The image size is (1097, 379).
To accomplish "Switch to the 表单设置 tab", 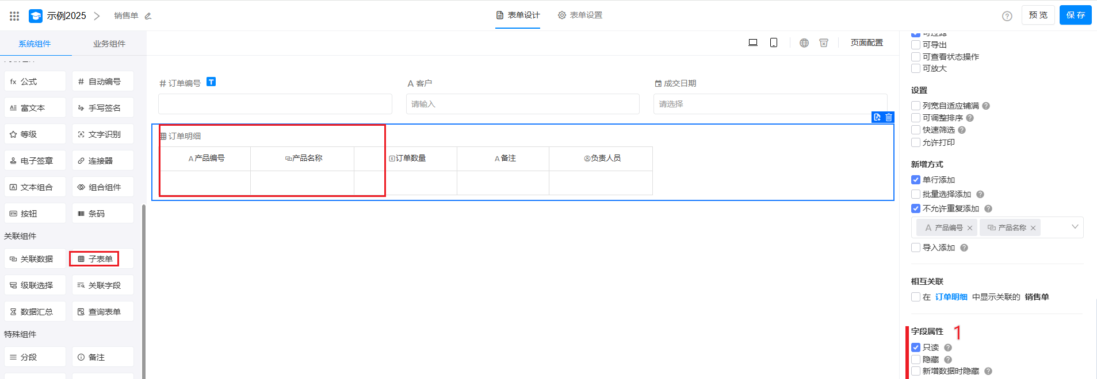I will 580,16.
